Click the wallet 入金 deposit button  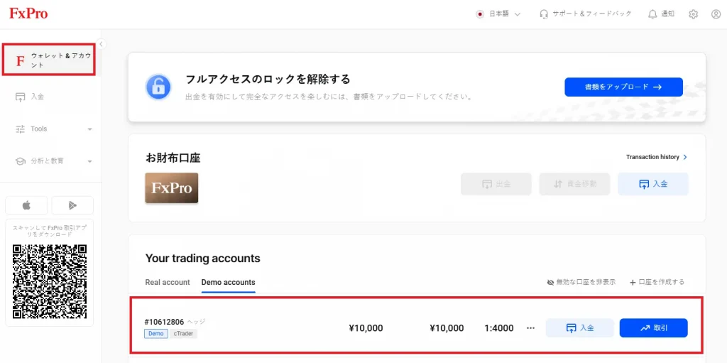pos(653,184)
